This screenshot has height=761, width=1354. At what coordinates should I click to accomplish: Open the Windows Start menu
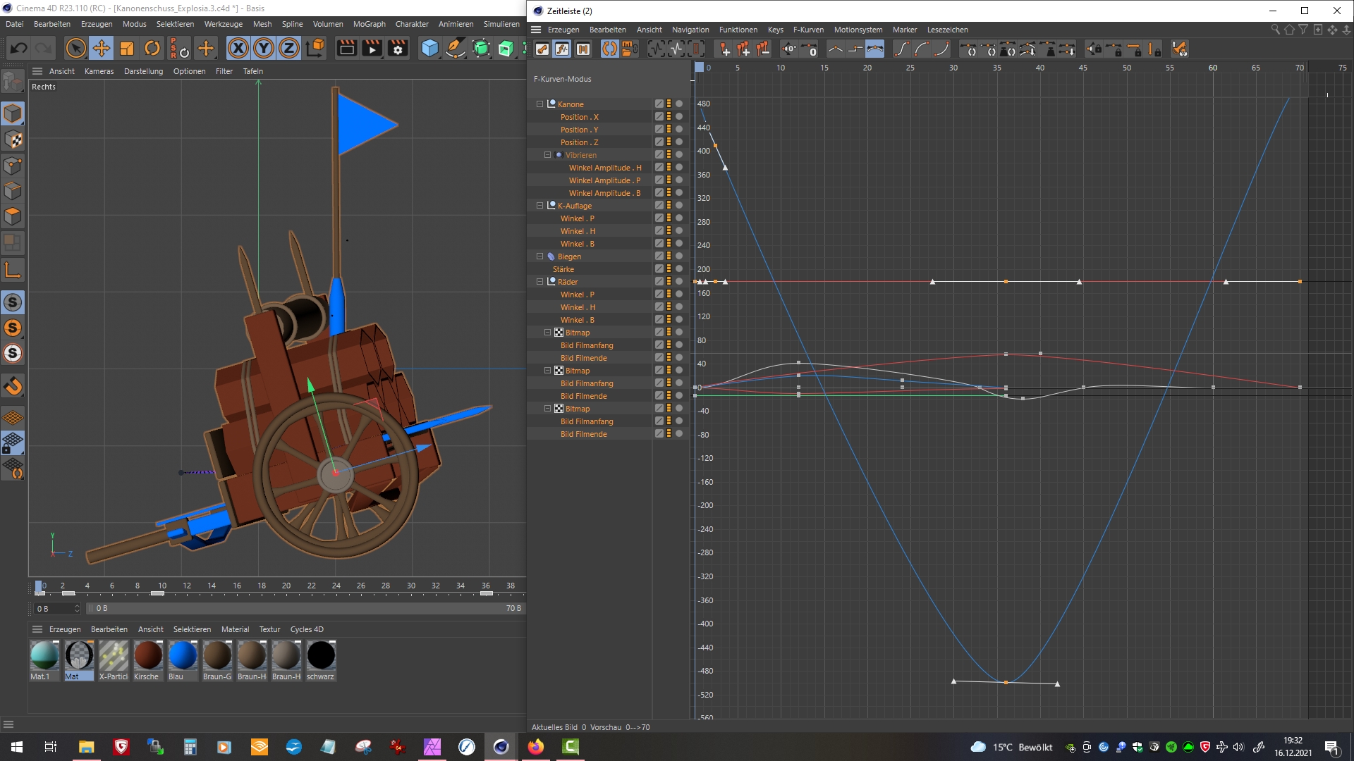click(17, 747)
